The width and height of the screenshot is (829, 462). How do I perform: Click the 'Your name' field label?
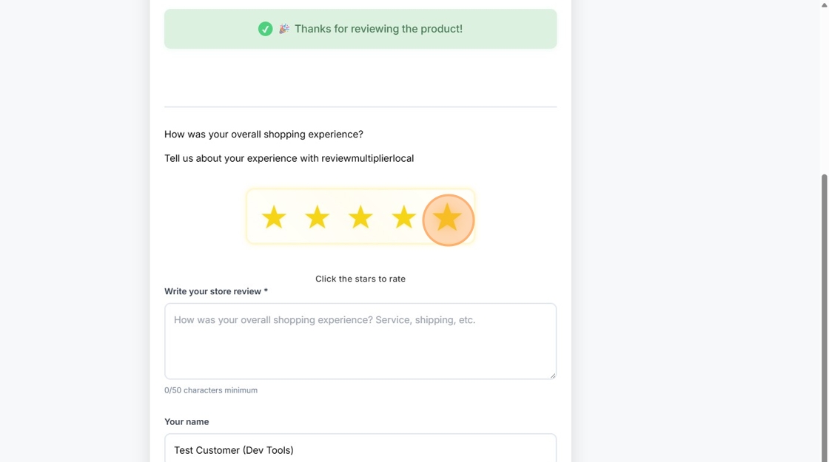[187, 421]
